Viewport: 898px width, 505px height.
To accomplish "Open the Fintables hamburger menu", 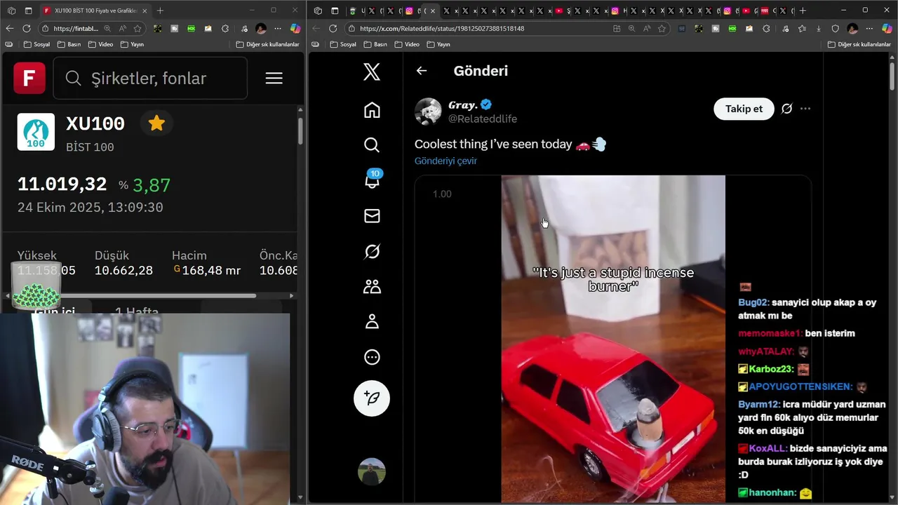I will coord(274,78).
